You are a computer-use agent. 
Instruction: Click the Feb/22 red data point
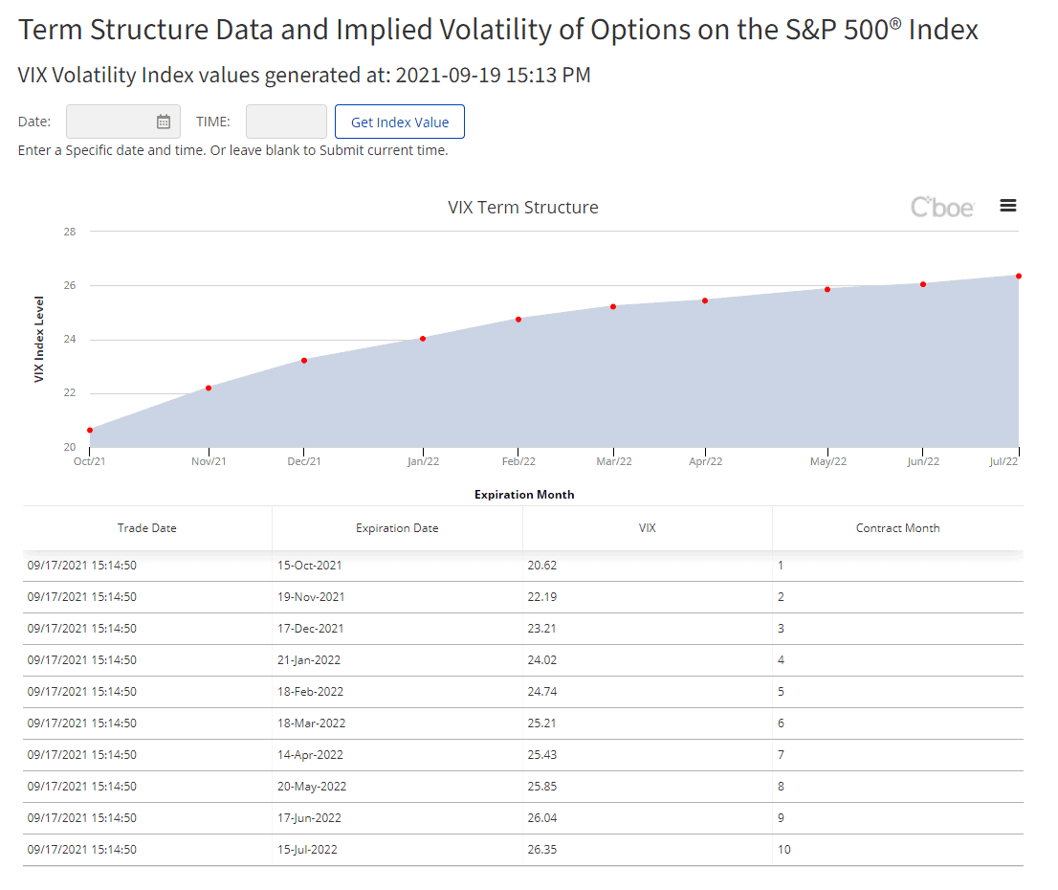click(x=518, y=319)
